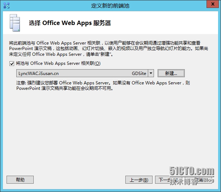Click the heading 选择 Office Web Apps 服务器

click(70, 23)
